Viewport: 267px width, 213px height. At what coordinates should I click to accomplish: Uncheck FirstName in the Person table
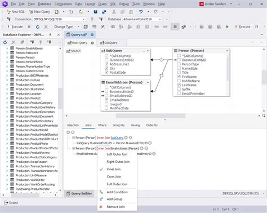pos(179,77)
